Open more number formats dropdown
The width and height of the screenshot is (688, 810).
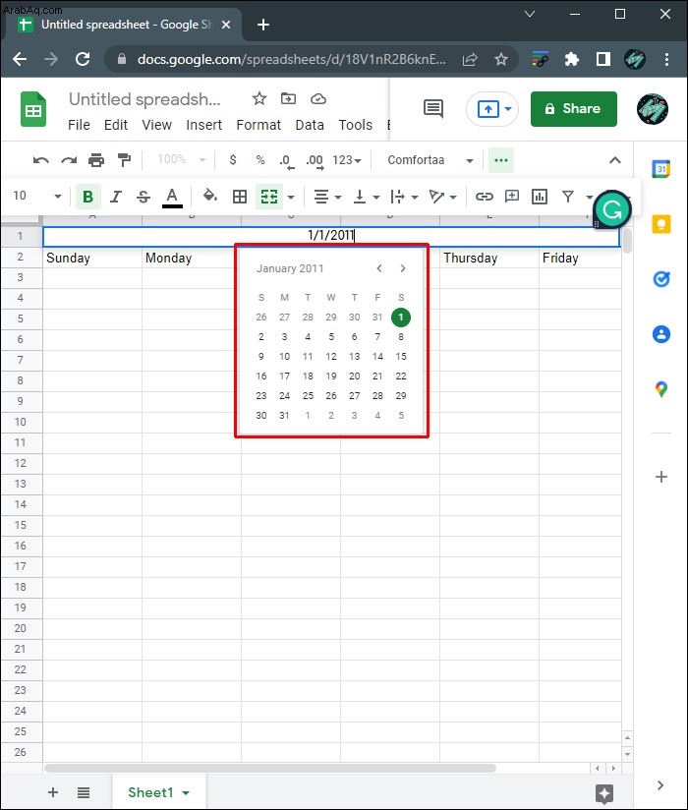[347, 160]
